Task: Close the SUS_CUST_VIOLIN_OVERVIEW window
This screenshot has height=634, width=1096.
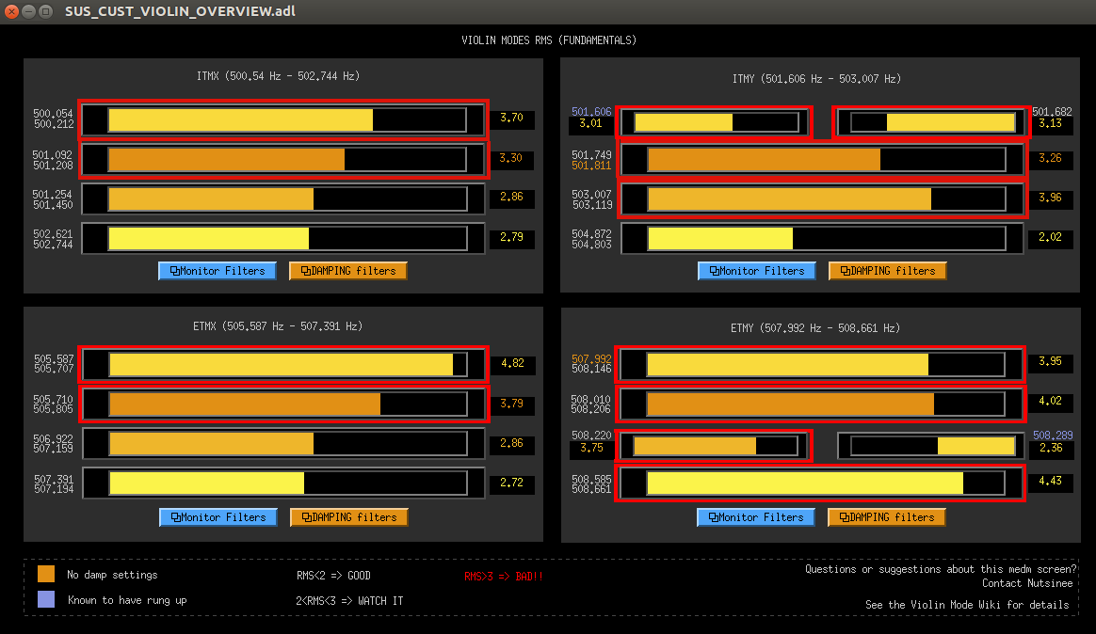Action: [x=12, y=11]
